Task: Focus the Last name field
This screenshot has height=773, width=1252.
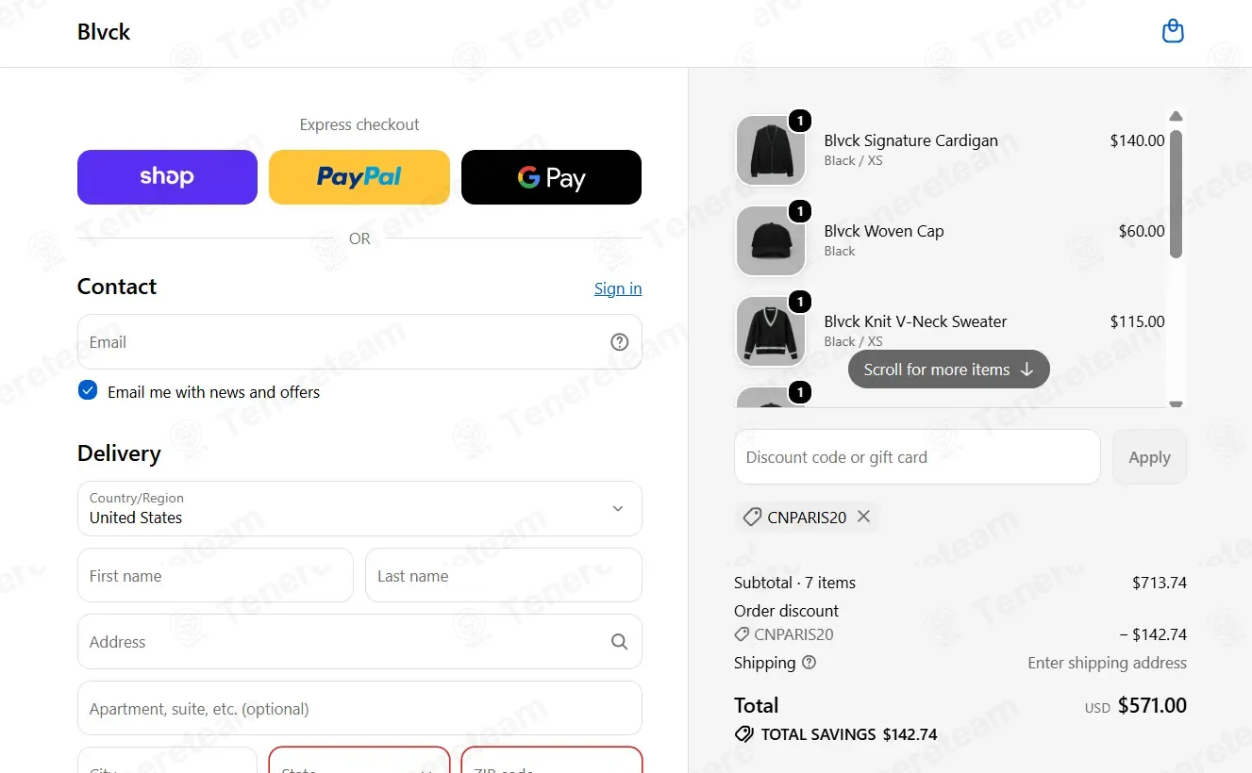Action: pos(504,575)
